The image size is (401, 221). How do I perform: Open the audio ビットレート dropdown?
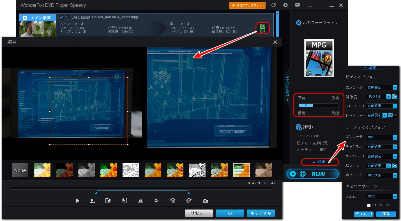tap(378, 166)
